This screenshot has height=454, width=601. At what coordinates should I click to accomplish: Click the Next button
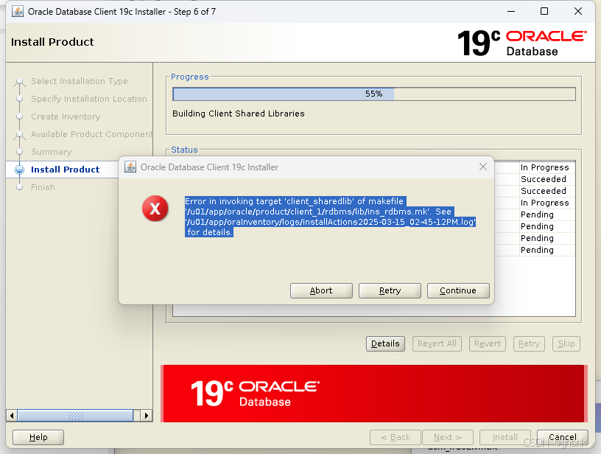pyautogui.click(x=447, y=437)
